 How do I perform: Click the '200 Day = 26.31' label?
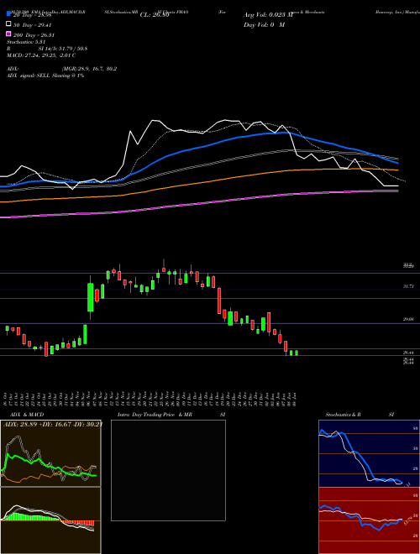coord(34,35)
